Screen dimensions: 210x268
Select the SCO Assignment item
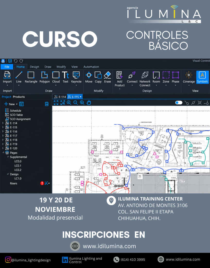pyautogui.click(x=18, y=119)
